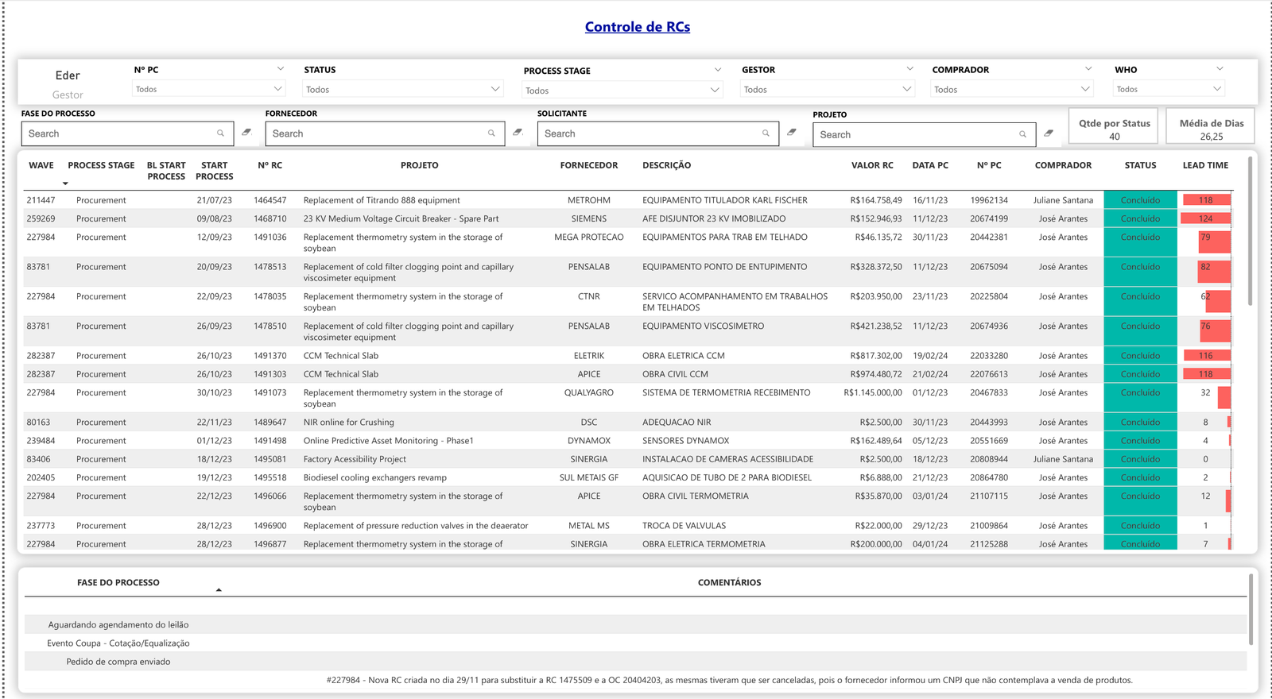Screen dimensions: 1272x699
Task: Click the main table vertical scrollbar
Action: click(1250, 230)
